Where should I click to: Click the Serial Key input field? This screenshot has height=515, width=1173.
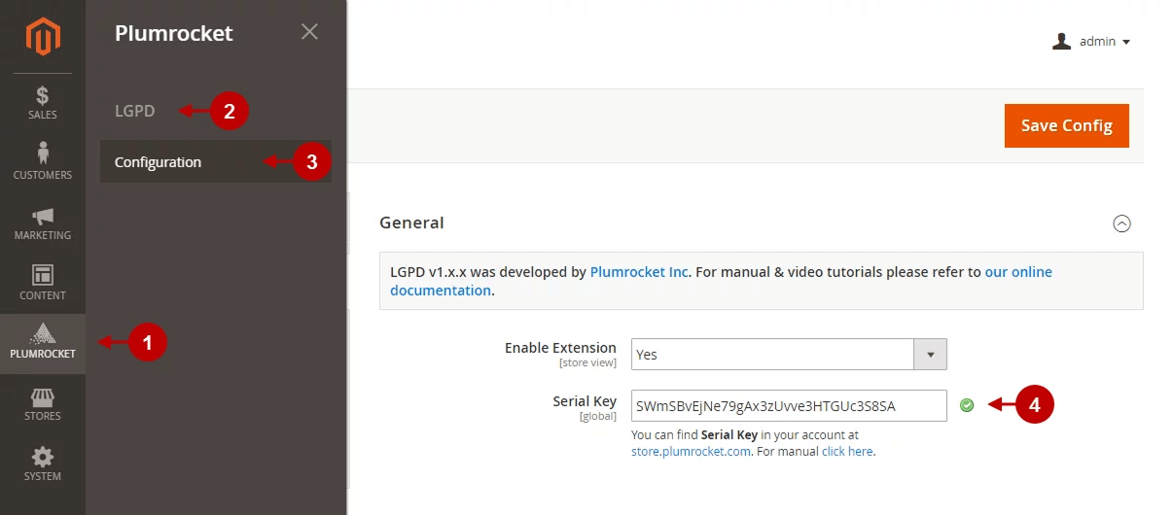pyautogui.click(x=789, y=406)
